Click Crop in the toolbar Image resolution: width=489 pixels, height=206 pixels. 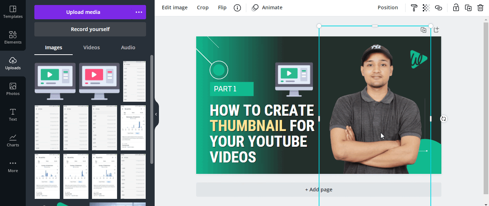click(x=203, y=7)
